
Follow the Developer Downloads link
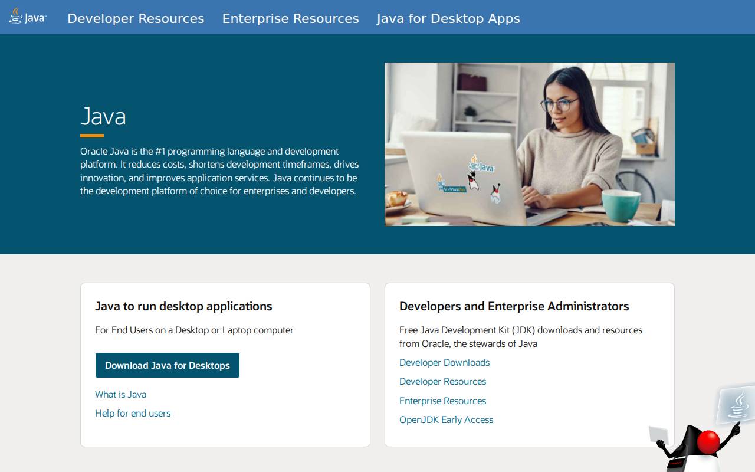[445, 362]
